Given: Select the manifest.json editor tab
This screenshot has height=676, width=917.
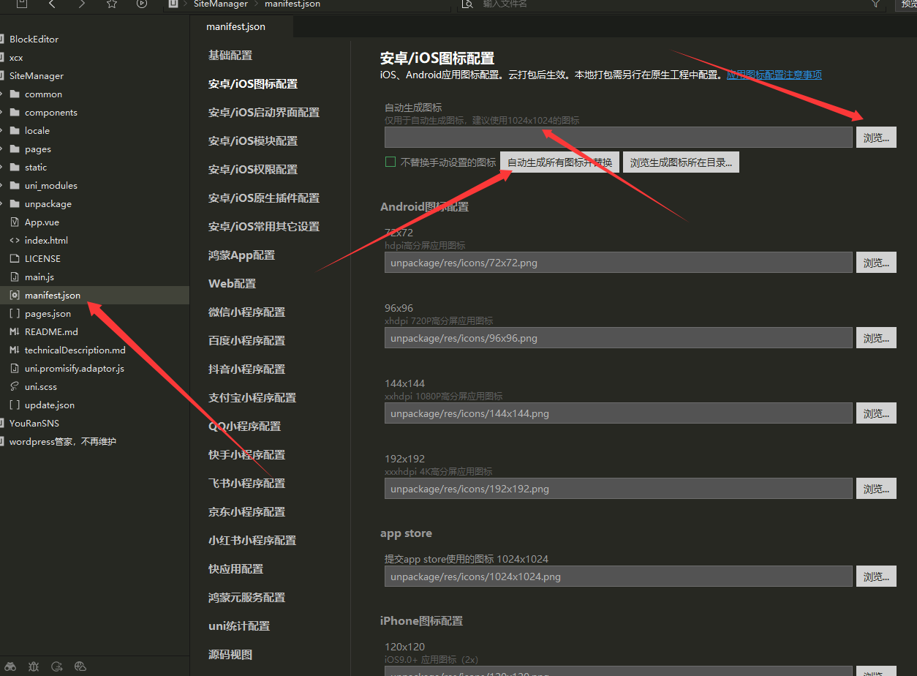Looking at the screenshot, I should pyautogui.click(x=235, y=27).
